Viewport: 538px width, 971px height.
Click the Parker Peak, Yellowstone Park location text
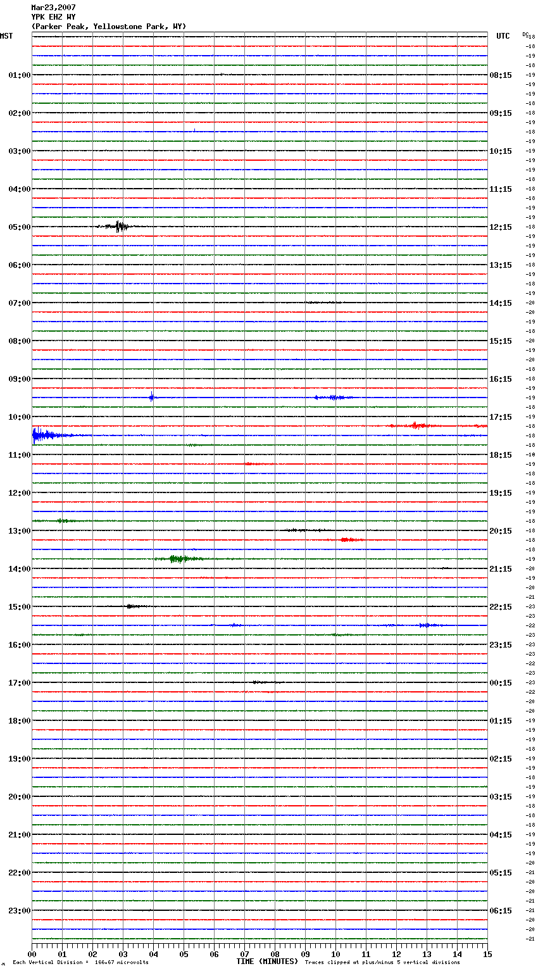(109, 27)
